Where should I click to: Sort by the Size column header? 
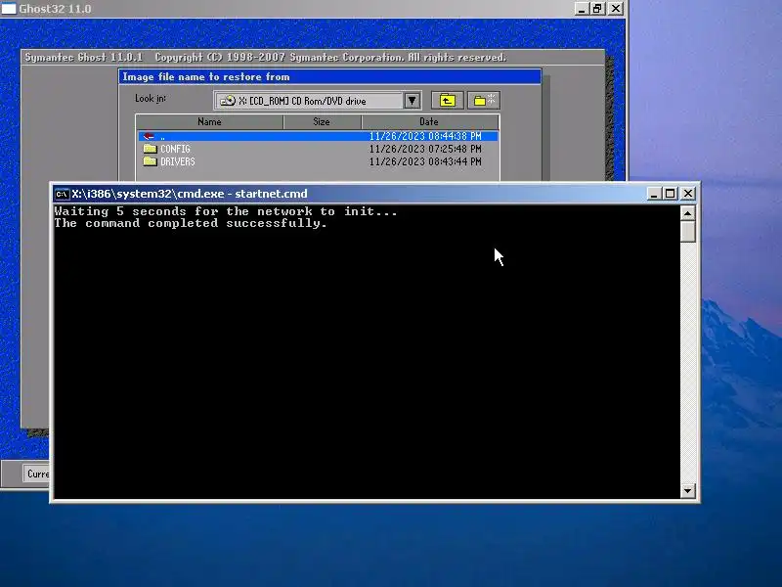(322, 121)
